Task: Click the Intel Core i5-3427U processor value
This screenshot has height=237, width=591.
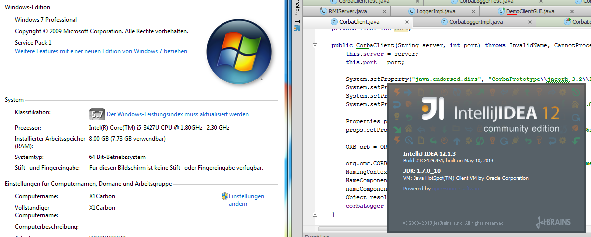Action: 159,128
